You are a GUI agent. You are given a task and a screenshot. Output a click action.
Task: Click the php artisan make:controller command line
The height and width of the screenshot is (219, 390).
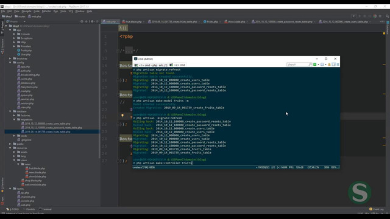click(163, 163)
